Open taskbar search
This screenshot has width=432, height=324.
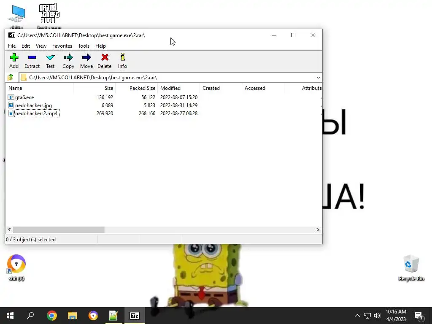coord(30,316)
